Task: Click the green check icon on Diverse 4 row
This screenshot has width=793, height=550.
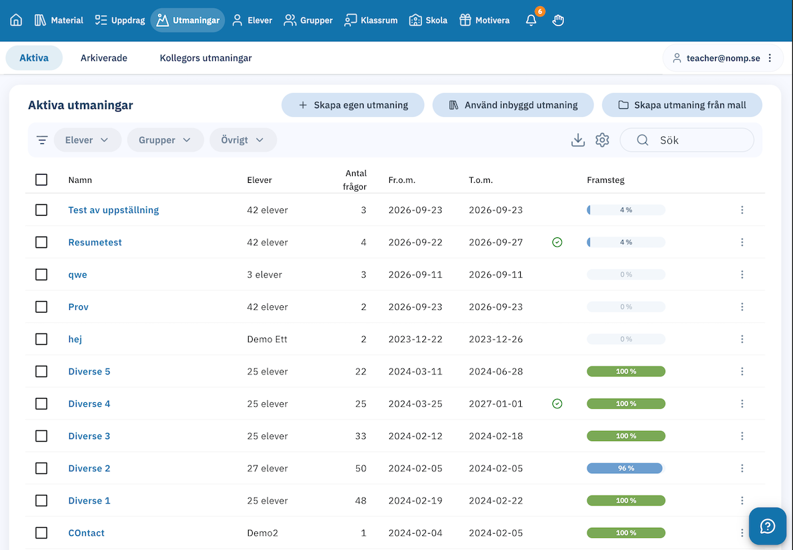Action: 557,404
